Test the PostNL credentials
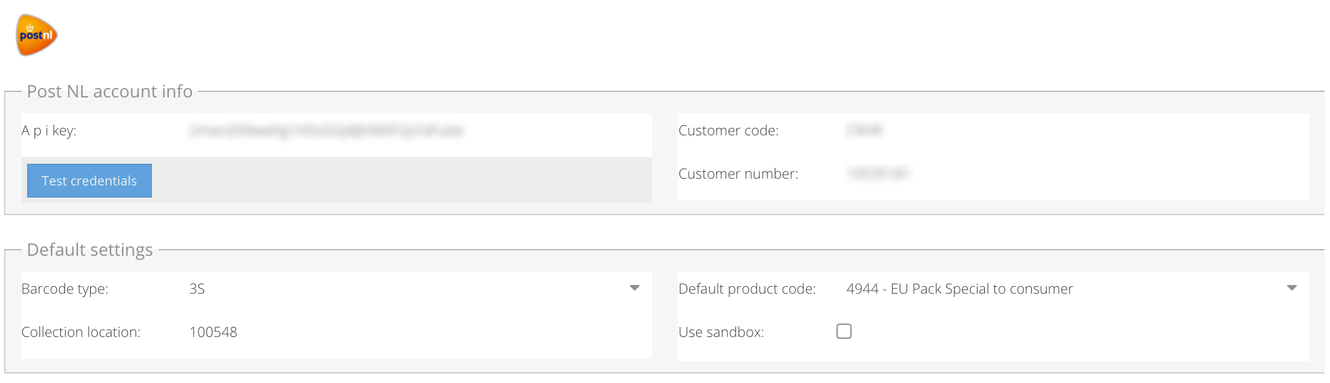This screenshot has width=1330, height=383. [89, 181]
